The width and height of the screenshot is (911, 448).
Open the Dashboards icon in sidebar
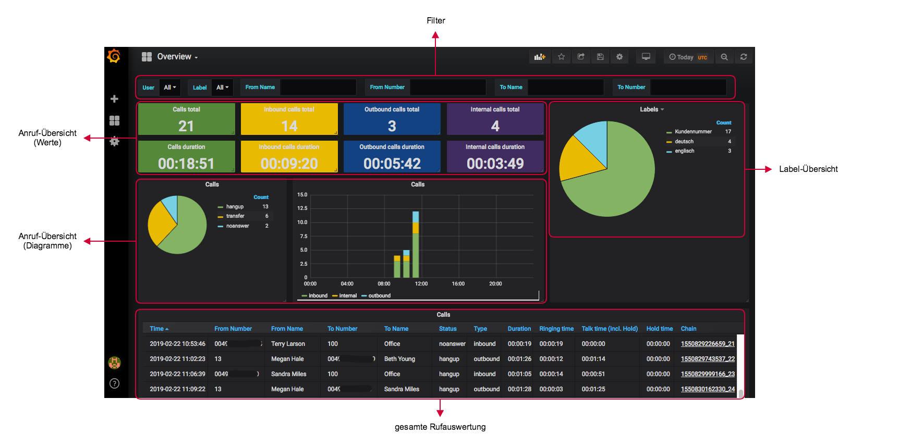pos(114,120)
